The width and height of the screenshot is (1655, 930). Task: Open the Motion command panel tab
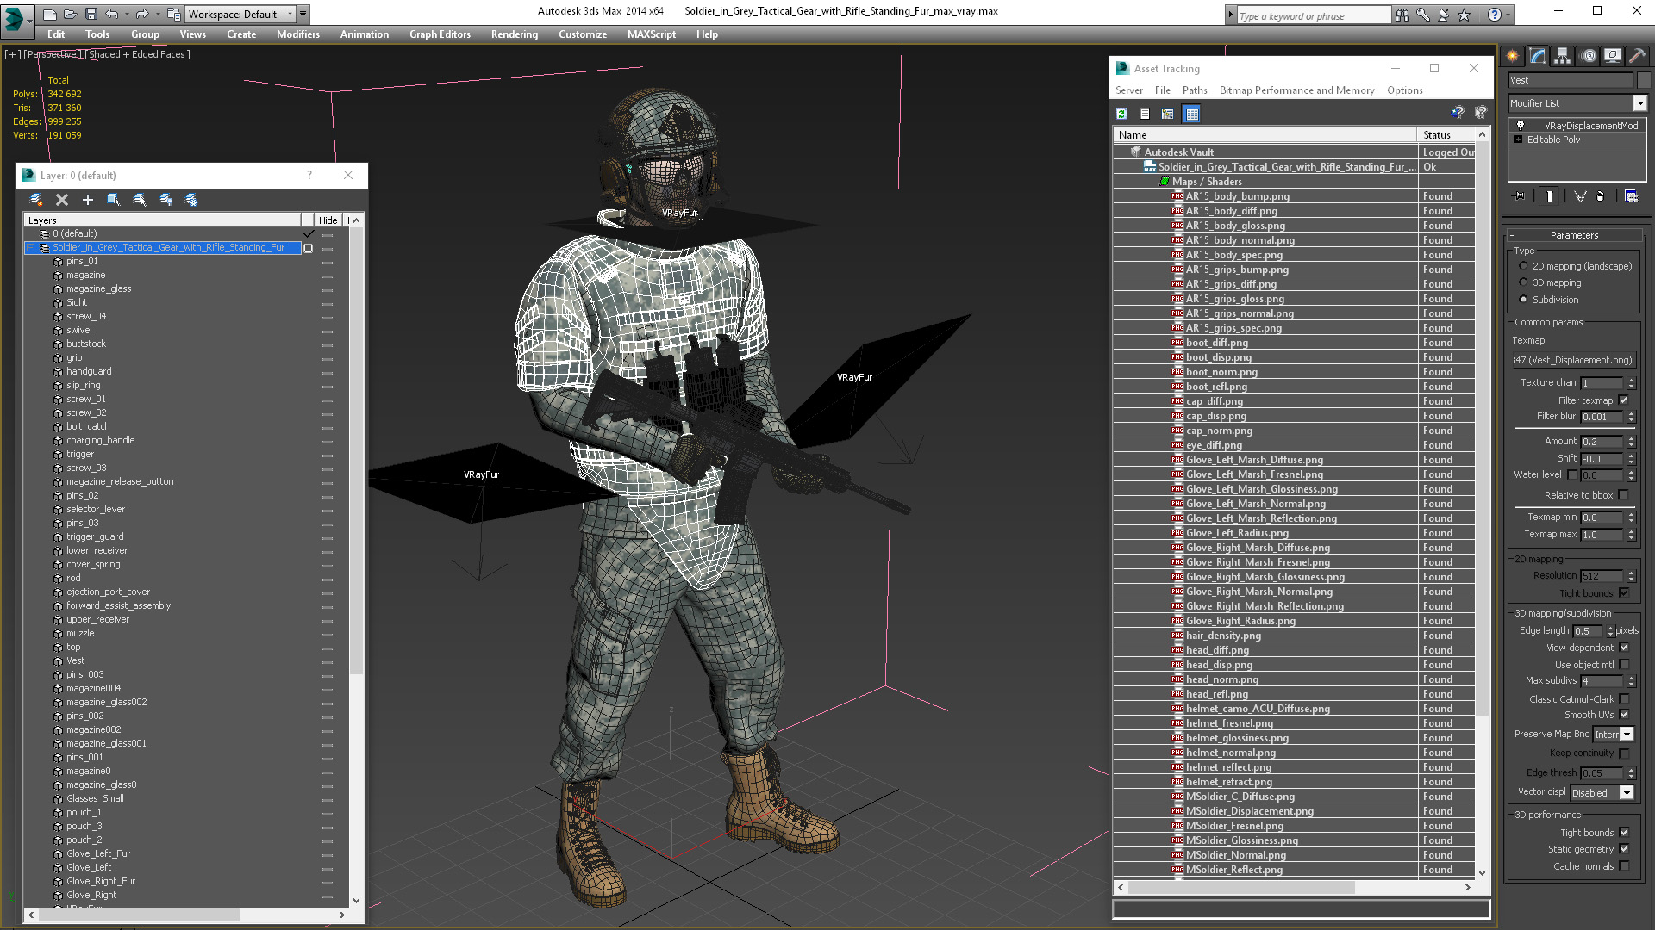coord(1589,56)
